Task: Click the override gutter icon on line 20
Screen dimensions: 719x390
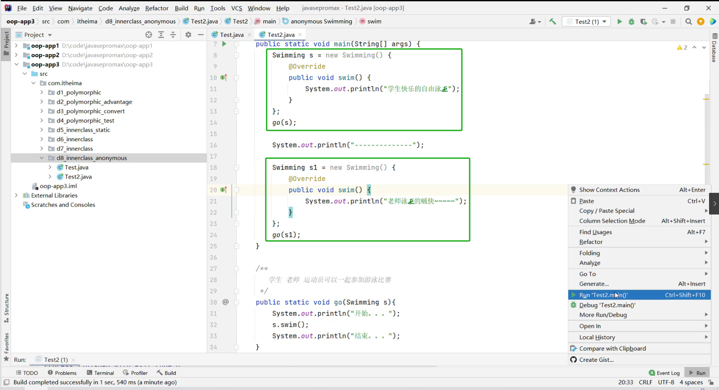Action: pyautogui.click(x=224, y=190)
